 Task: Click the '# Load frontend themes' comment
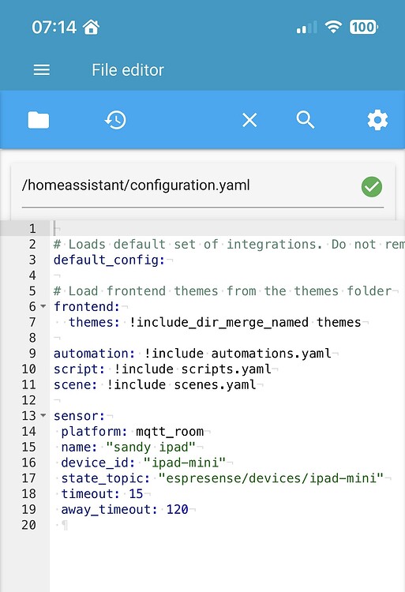point(223,291)
